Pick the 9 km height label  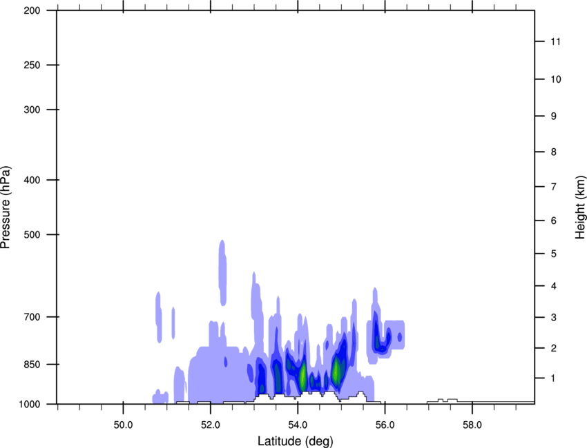click(x=553, y=116)
